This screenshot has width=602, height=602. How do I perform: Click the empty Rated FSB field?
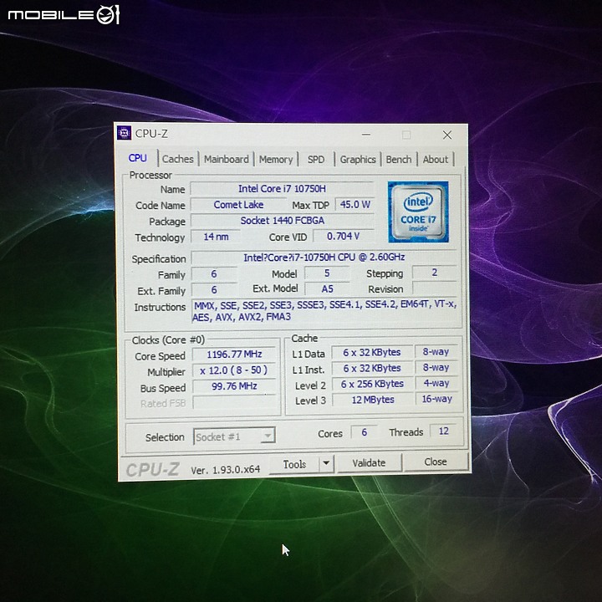235,403
